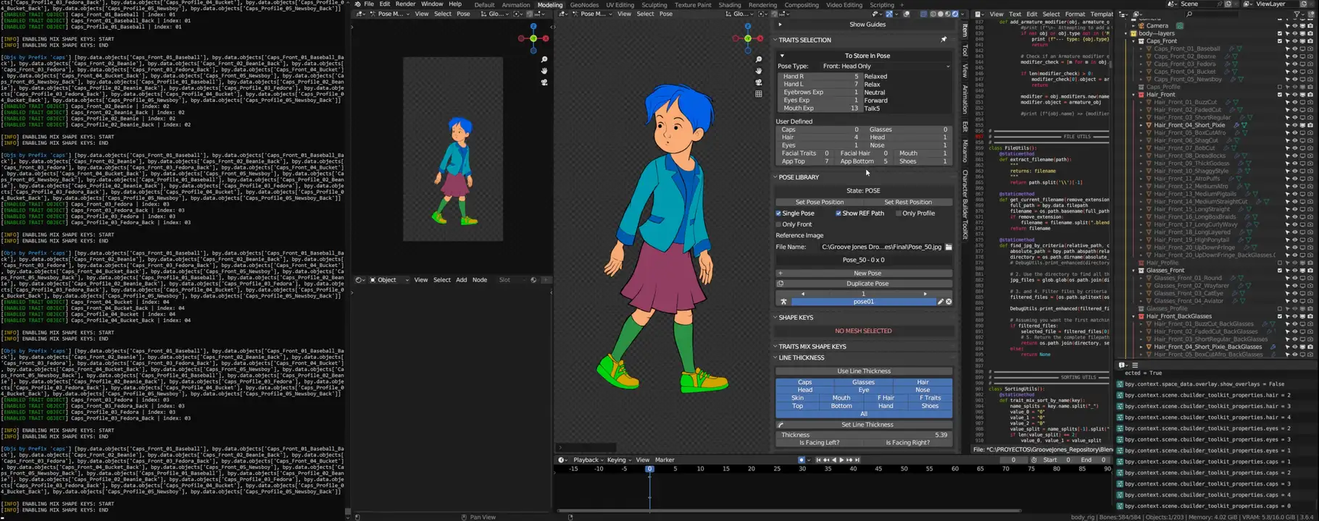Toggle eye visibility for Glasses_Front collection
The image size is (1319, 521).
1295,271
